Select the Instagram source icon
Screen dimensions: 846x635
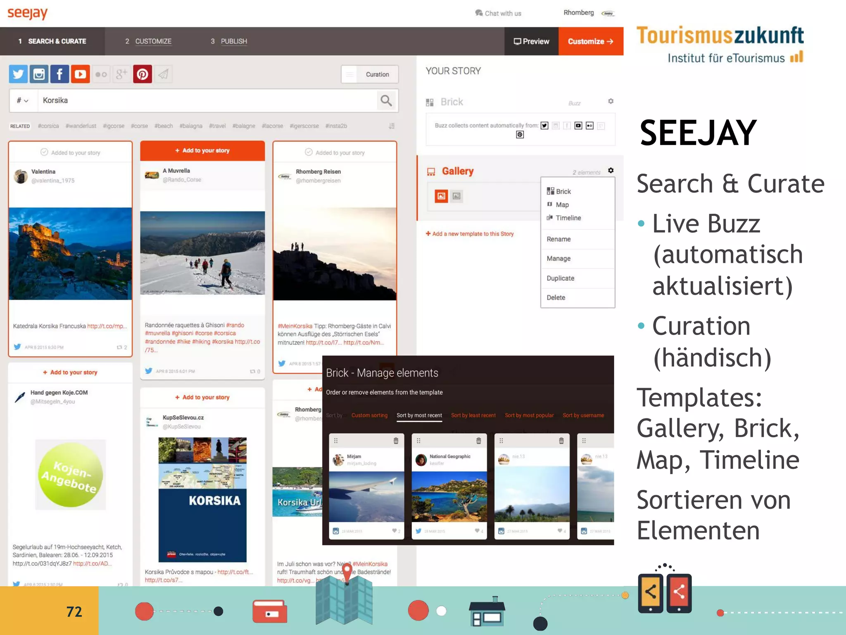pyautogui.click(x=39, y=74)
